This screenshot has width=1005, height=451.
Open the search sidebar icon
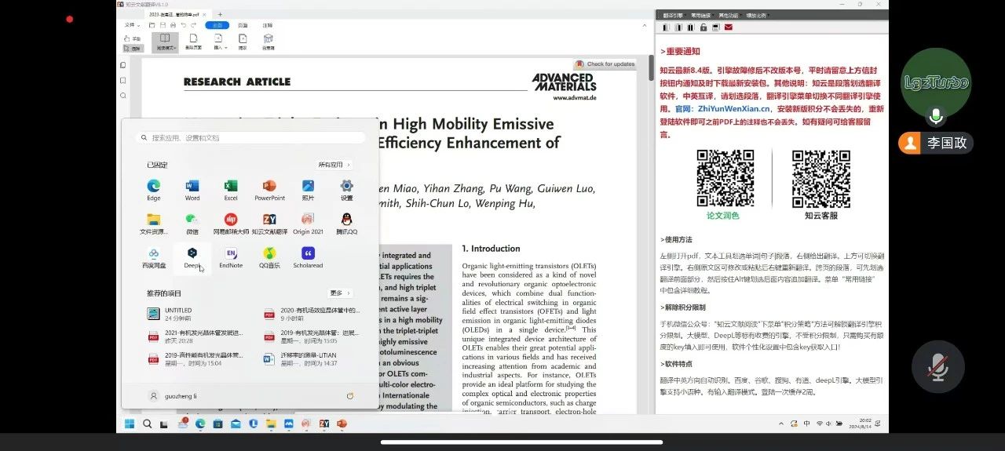[123, 96]
